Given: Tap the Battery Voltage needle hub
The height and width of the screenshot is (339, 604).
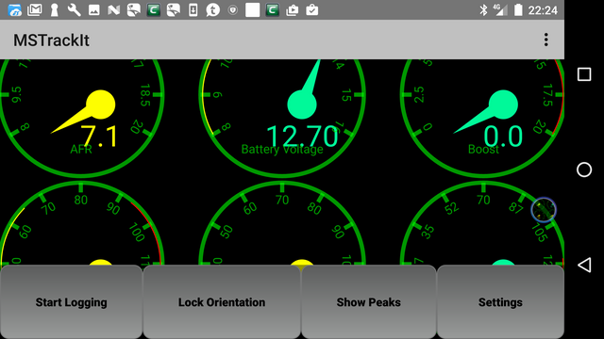Looking at the screenshot, I should pyautogui.click(x=302, y=105).
